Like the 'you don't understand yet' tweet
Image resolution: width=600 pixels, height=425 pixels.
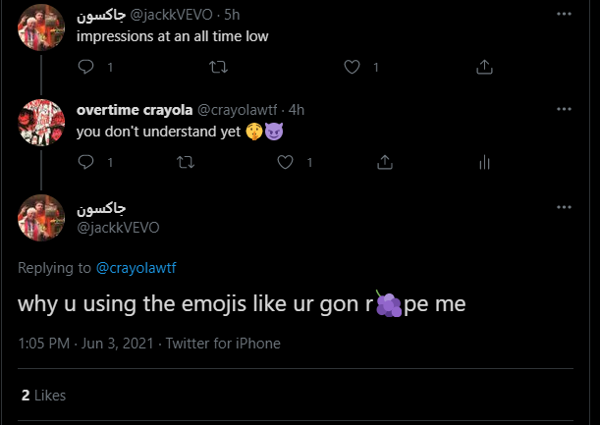pos(286,162)
